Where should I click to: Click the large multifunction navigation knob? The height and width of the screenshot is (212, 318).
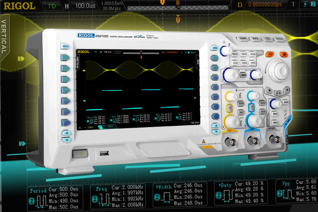280,70
